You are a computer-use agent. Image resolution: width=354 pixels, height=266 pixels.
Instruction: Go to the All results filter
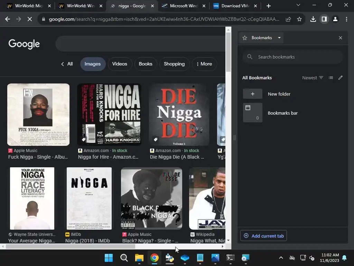67,64
